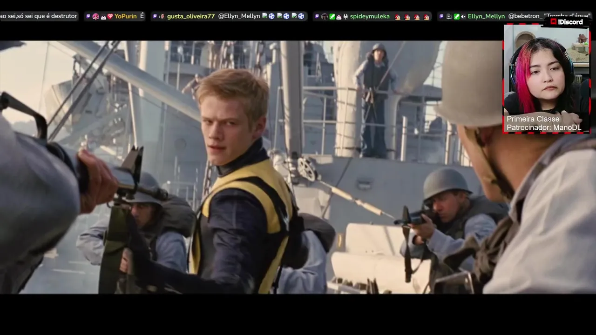Click the YoPurin username in chat ticker
The height and width of the screenshot is (335, 596).
(126, 16)
